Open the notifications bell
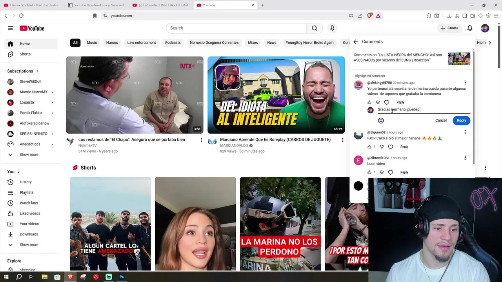Screen dimensions: 502x282 (470, 28)
